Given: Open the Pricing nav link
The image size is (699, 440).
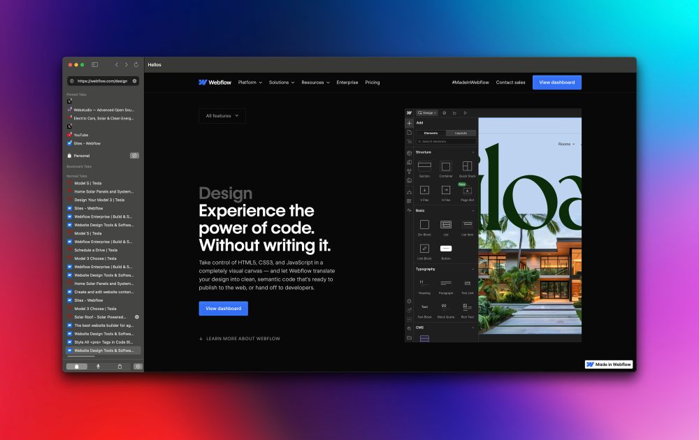Looking at the screenshot, I should [x=373, y=82].
